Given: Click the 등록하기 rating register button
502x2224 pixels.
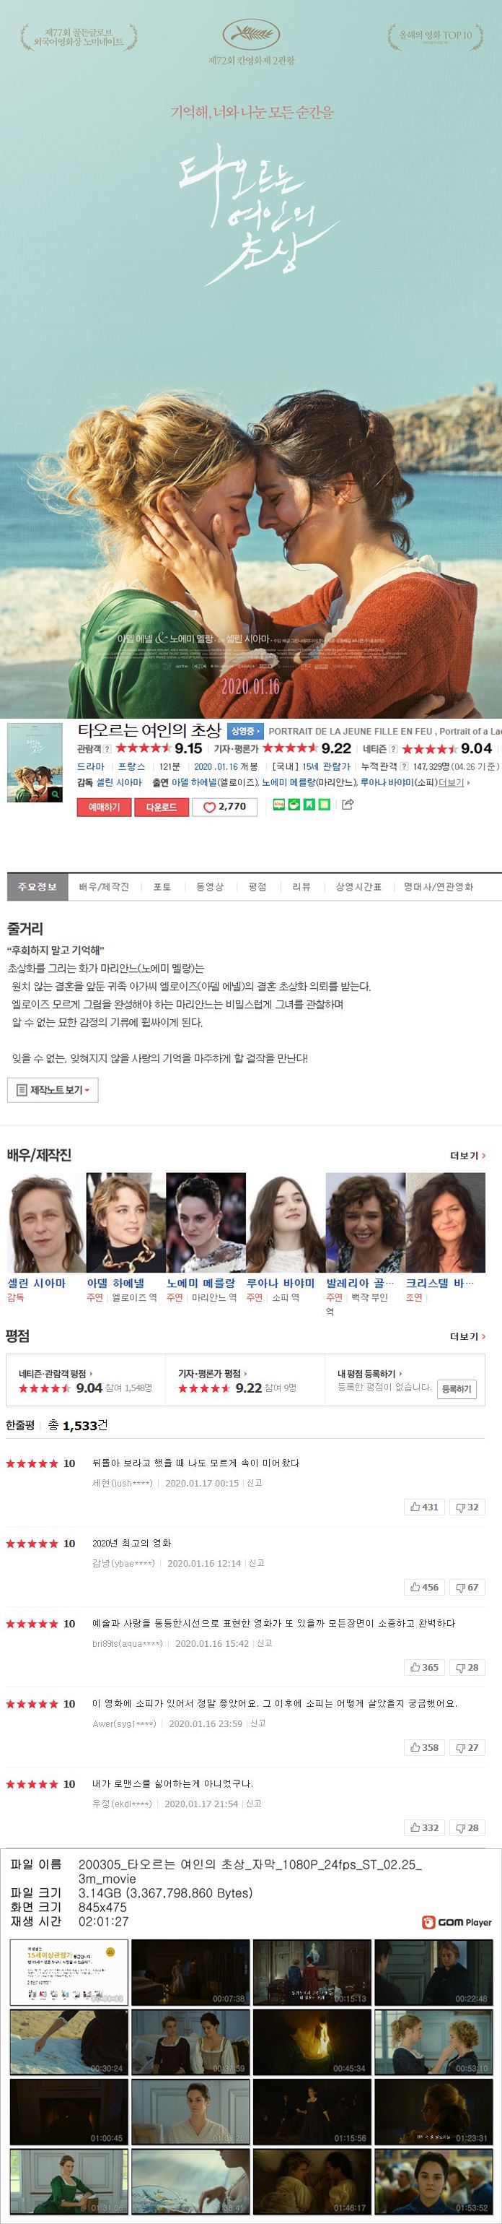Looking at the screenshot, I should coord(457,1389).
